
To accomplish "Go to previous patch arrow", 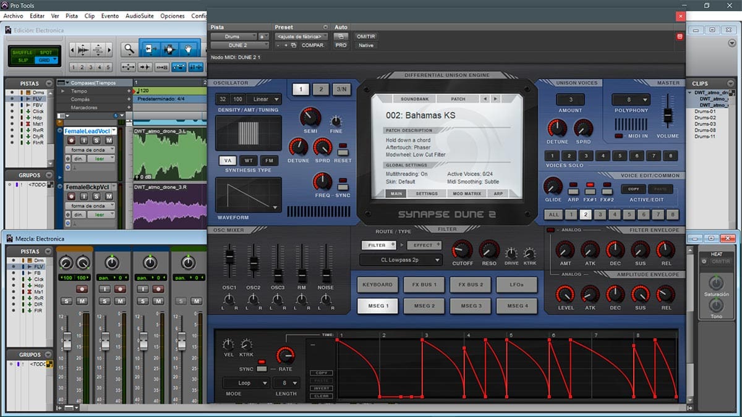I will pos(485,99).
